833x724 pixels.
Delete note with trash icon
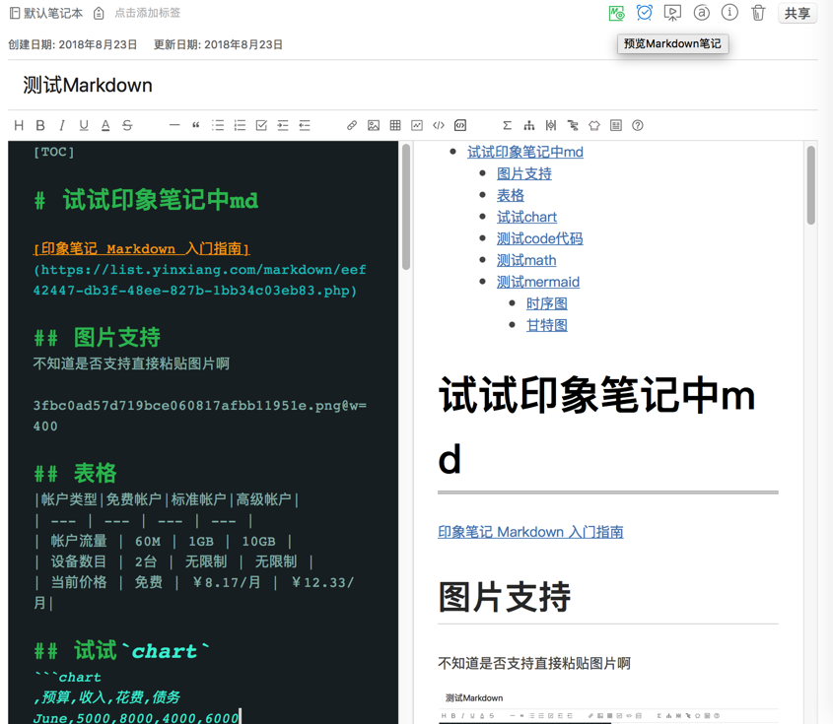click(758, 13)
